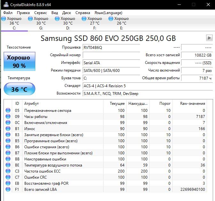
Task: Click the blue Хорошо 90 % health status box
Action: pyautogui.click(x=19, y=61)
